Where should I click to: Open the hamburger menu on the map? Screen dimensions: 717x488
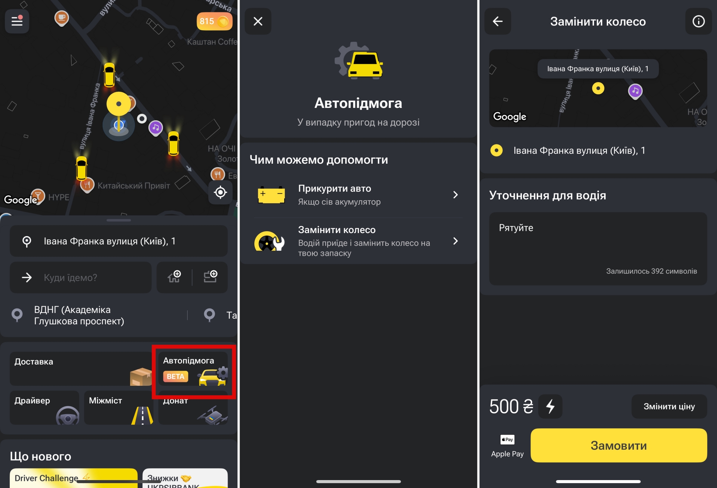tap(17, 21)
